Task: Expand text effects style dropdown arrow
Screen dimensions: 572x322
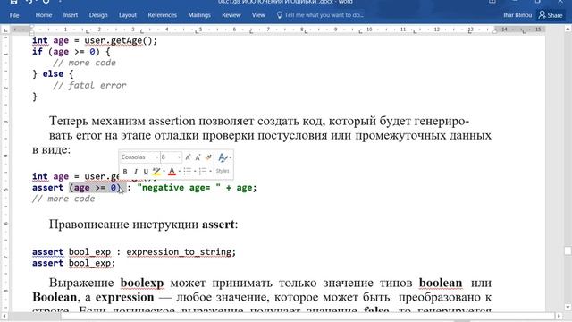Action: coord(231,157)
